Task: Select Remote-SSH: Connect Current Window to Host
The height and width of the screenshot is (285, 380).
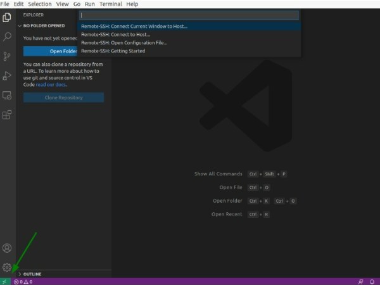Action: pos(189,26)
